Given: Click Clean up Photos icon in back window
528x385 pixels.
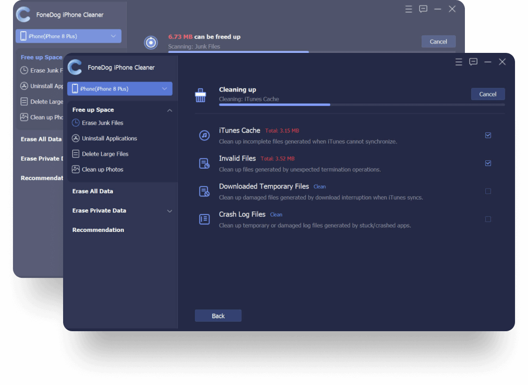Looking at the screenshot, I should 24,117.
